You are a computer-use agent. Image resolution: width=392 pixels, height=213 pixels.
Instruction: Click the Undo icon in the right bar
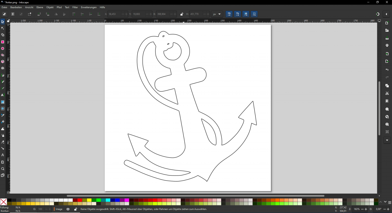point(387,69)
